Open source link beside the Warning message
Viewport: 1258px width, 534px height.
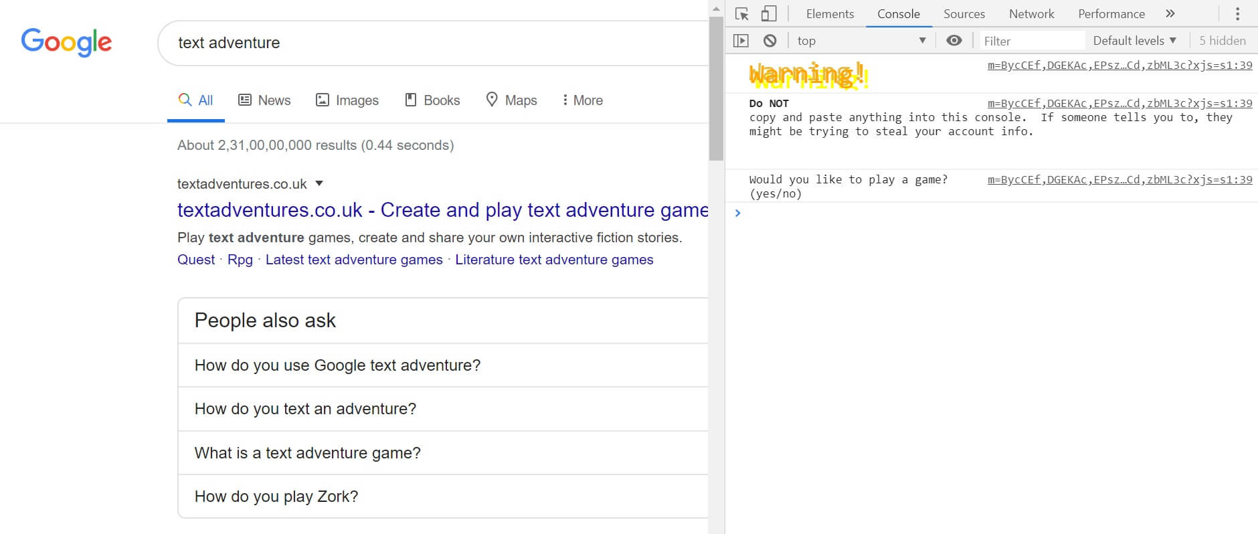click(x=1119, y=65)
